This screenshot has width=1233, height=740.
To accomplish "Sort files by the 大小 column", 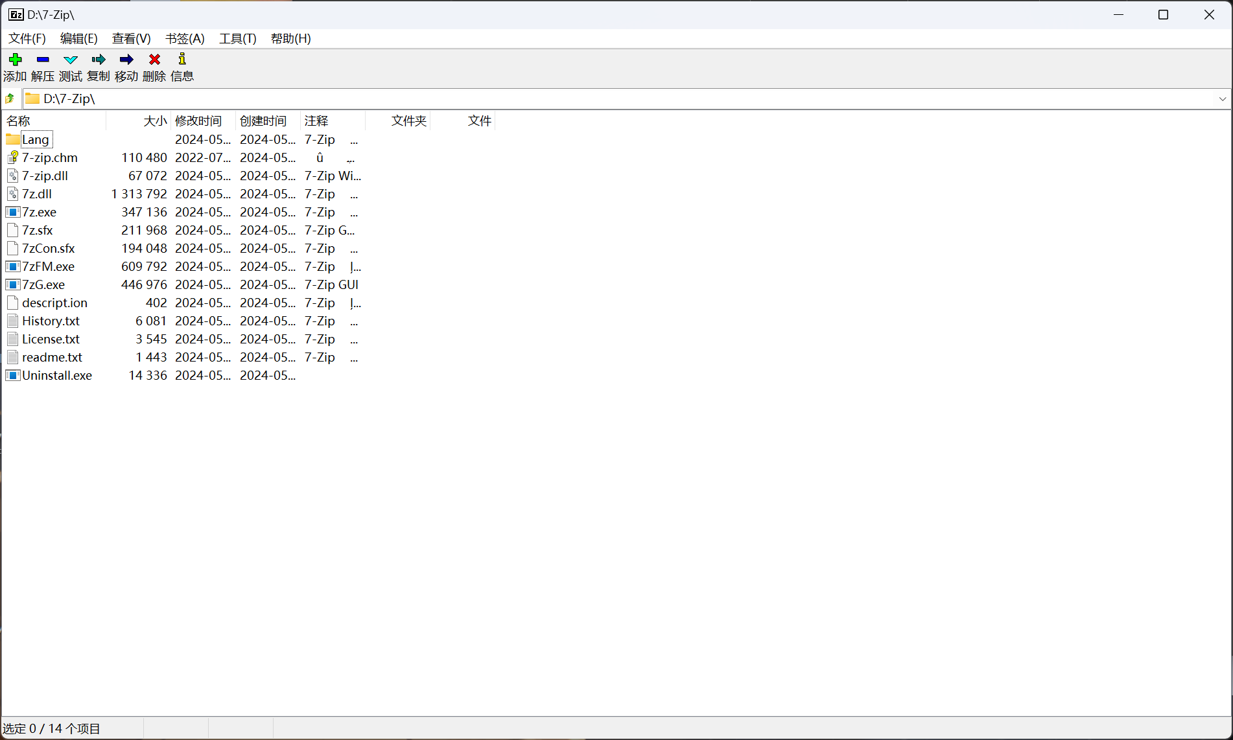I will pyautogui.click(x=155, y=121).
